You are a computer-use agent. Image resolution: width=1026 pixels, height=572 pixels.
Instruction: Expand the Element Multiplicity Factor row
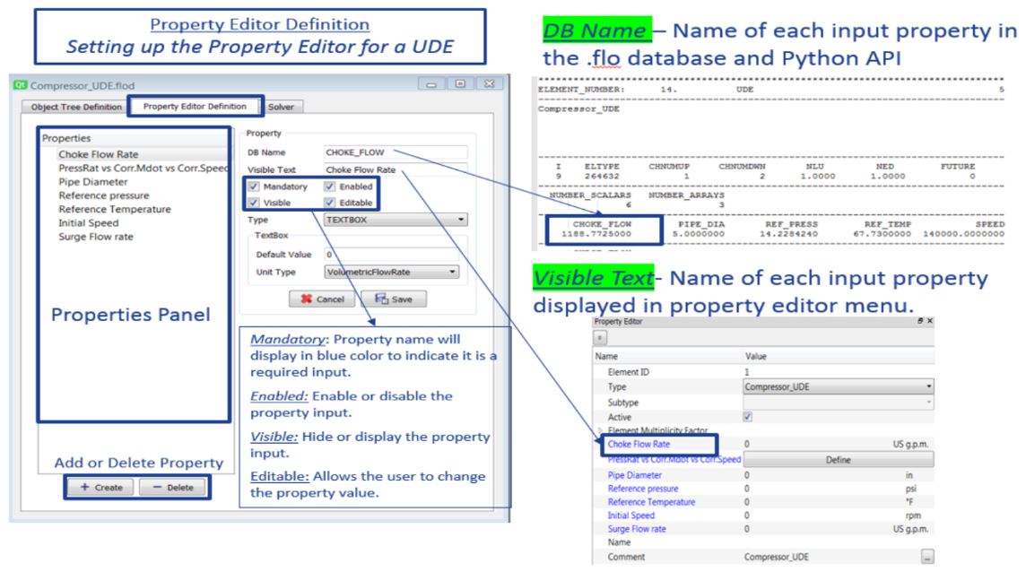[601, 431]
